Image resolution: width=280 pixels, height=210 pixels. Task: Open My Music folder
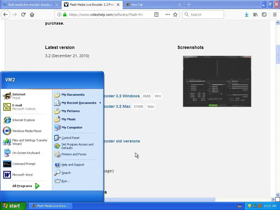78,119
